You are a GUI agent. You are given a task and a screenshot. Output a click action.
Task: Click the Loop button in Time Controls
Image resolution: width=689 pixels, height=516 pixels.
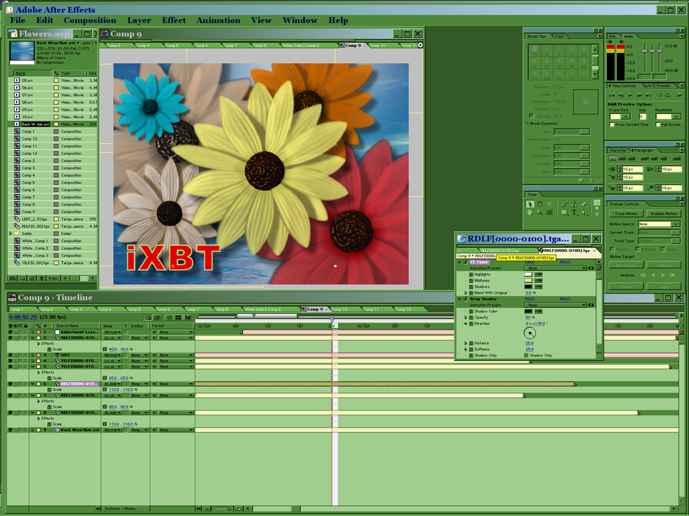[668, 94]
